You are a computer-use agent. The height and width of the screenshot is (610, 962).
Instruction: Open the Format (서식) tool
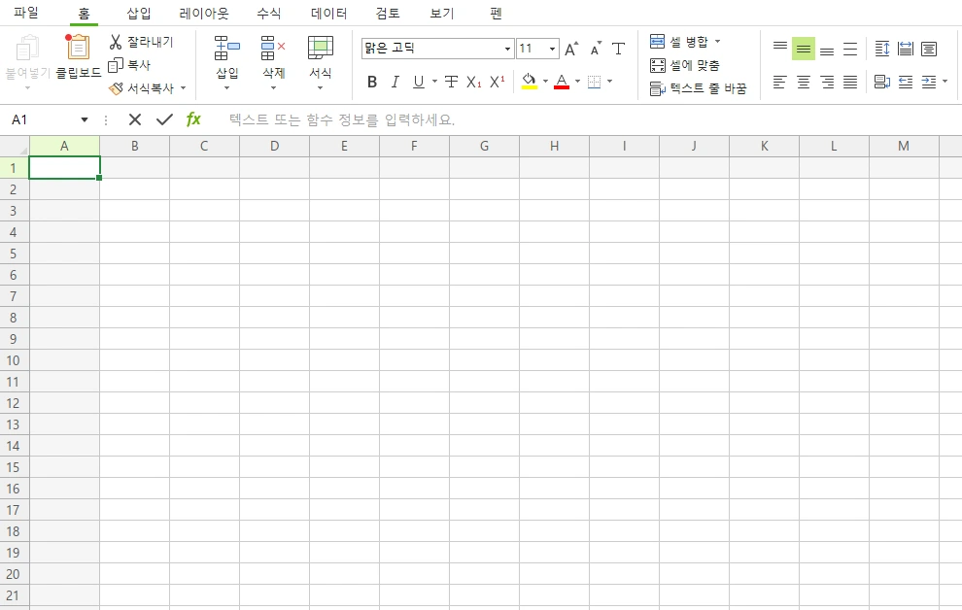pos(320,58)
